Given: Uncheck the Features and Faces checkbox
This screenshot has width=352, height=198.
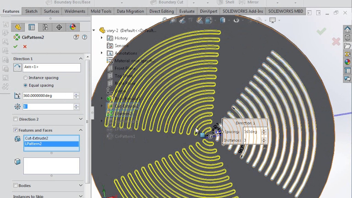Looking at the screenshot, I should tap(15, 130).
